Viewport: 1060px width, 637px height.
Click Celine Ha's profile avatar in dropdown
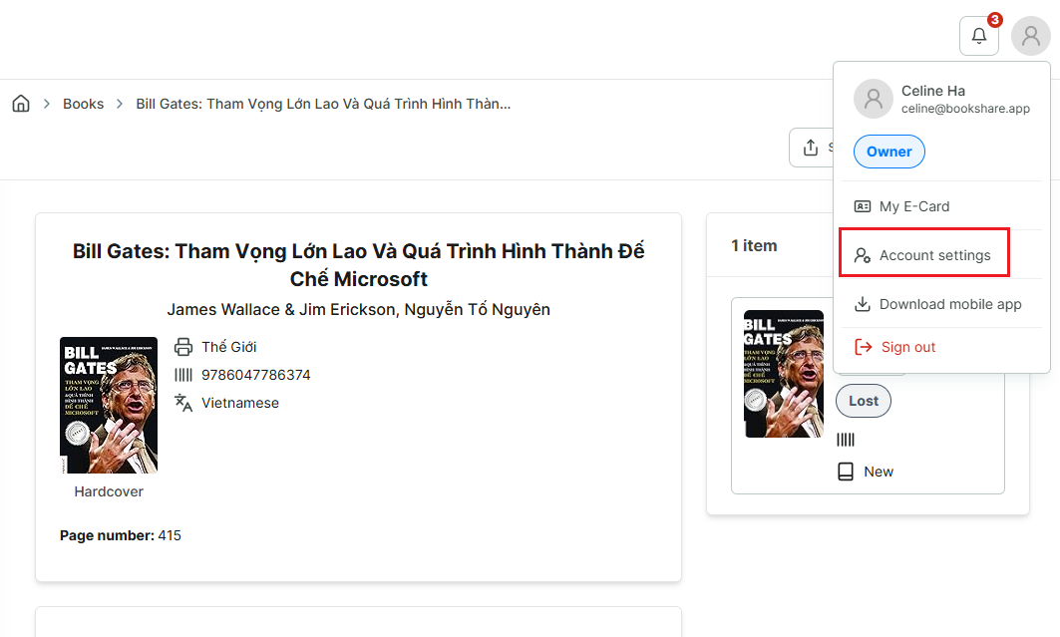[x=874, y=99]
